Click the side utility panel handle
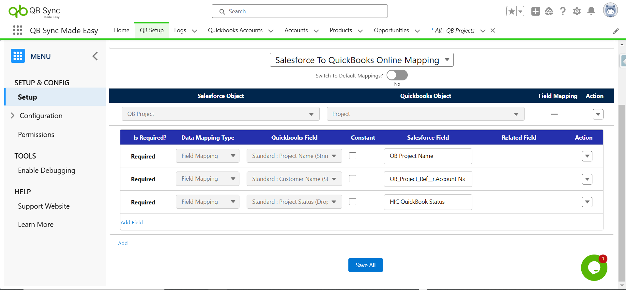Viewport: 626px width, 290px height. point(623,61)
